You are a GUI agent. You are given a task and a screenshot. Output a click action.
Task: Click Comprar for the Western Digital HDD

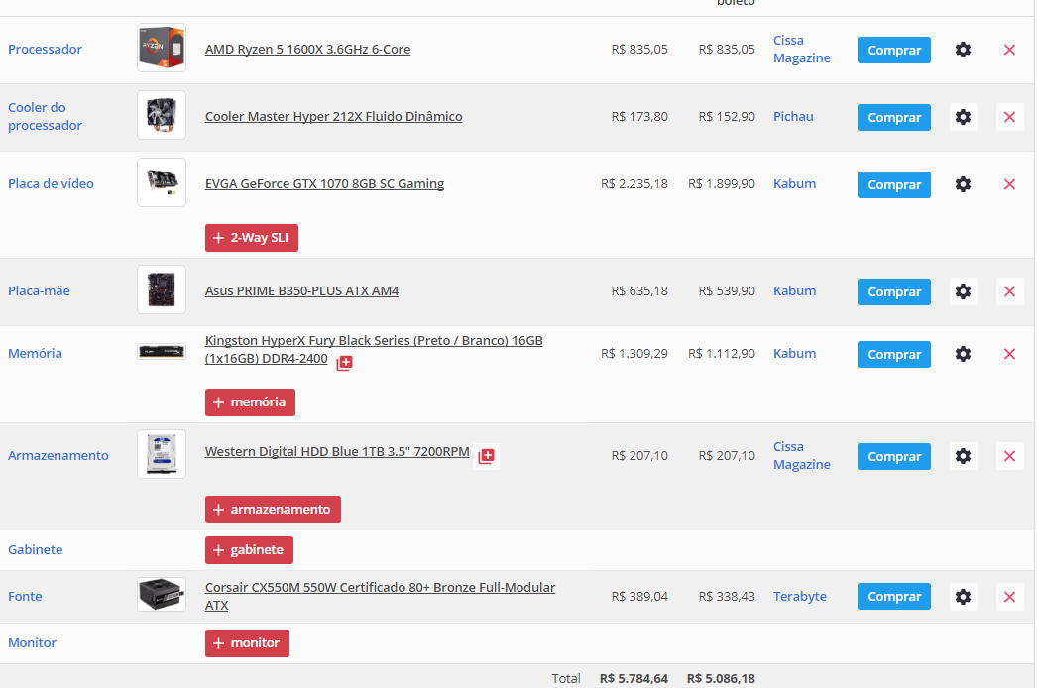(894, 456)
